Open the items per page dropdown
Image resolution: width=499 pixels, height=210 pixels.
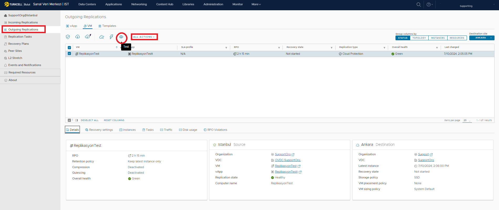[x=467, y=120]
